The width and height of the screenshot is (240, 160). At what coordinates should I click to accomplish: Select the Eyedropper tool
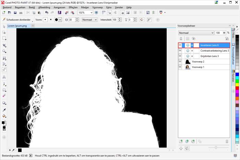pyautogui.click(x=4, y=110)
